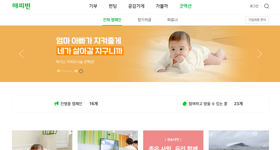Click the green bean icon
Image resolution: width=280 pixels, height=150 pixels.
(x=185, y=104)
